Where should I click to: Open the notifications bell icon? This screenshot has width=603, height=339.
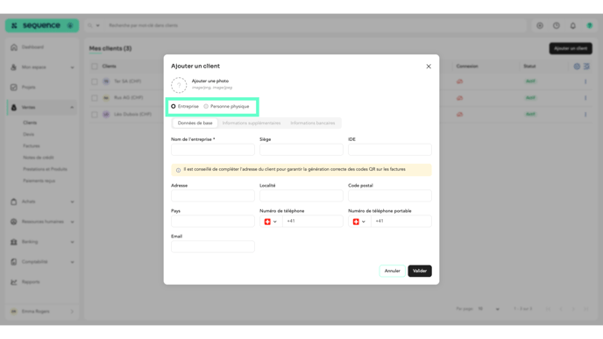tap(572, 25)
